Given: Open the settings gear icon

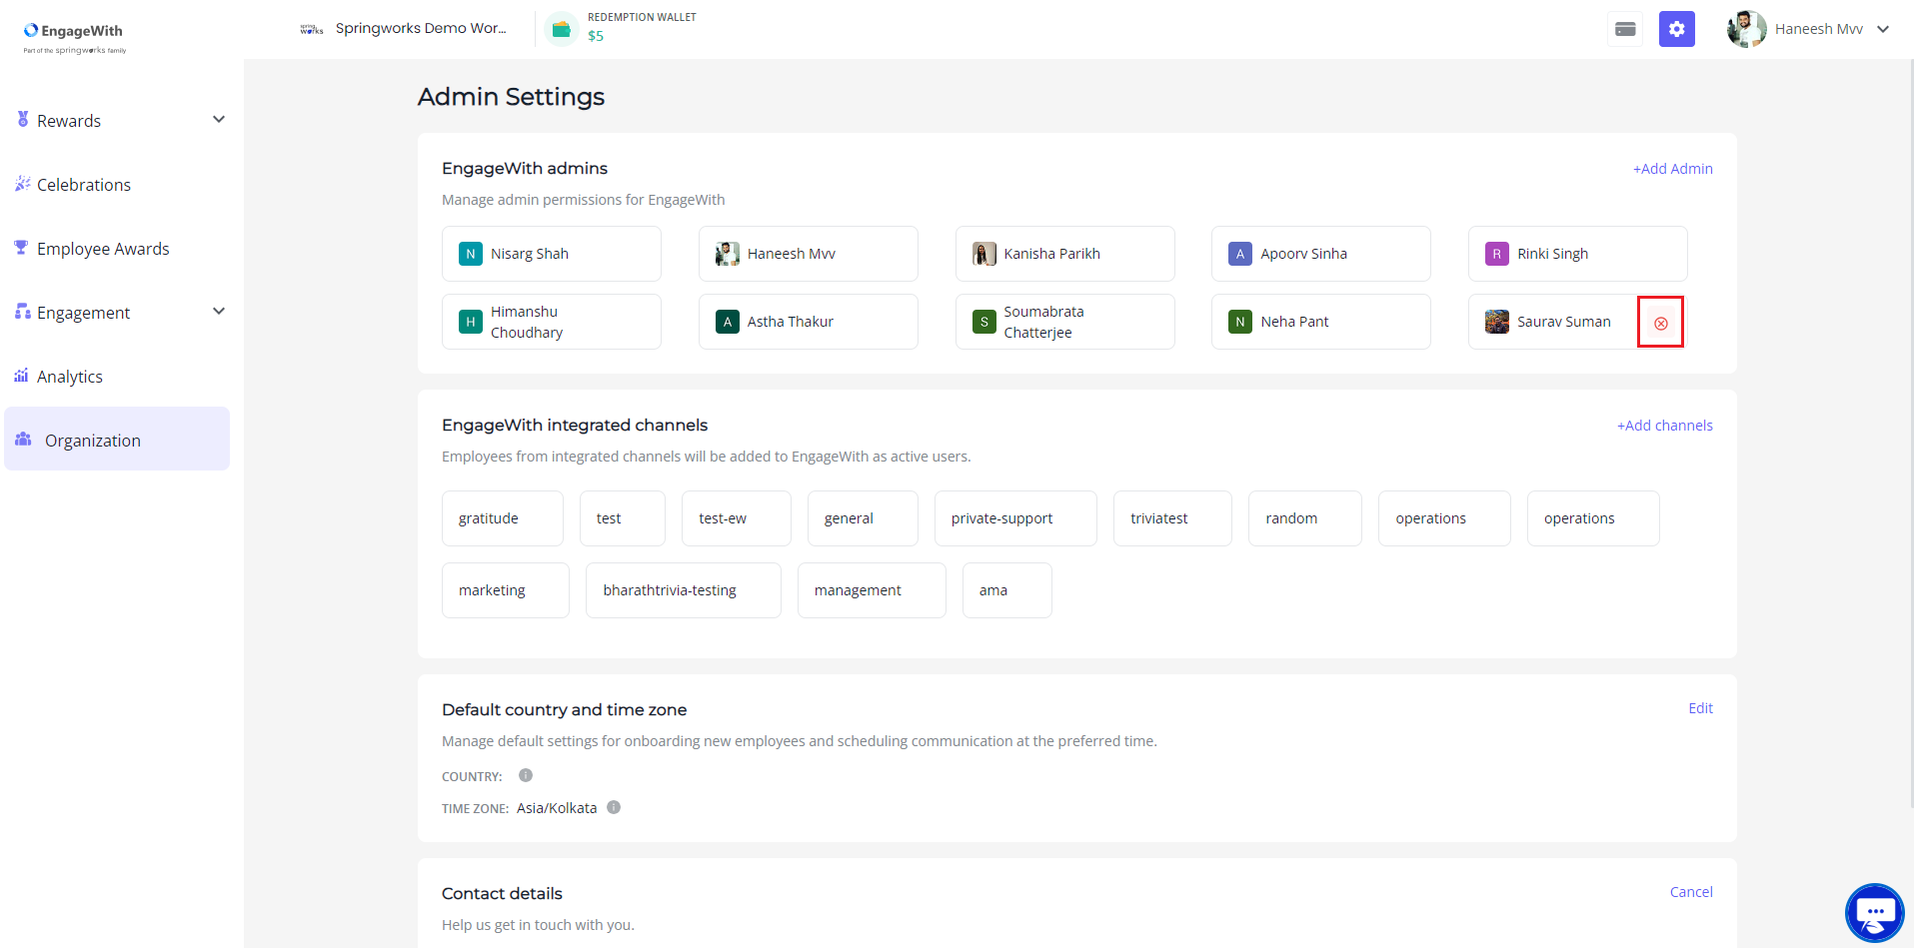Looking at the screenshot, I should pos(1677,29).
